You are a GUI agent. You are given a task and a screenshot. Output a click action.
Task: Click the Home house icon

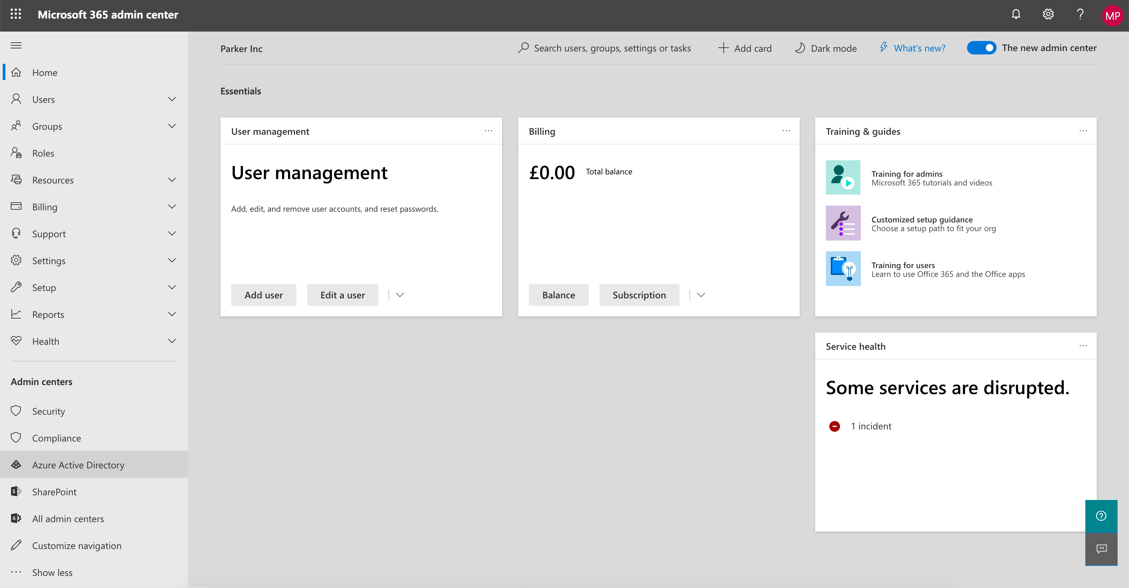pos(16,72)
